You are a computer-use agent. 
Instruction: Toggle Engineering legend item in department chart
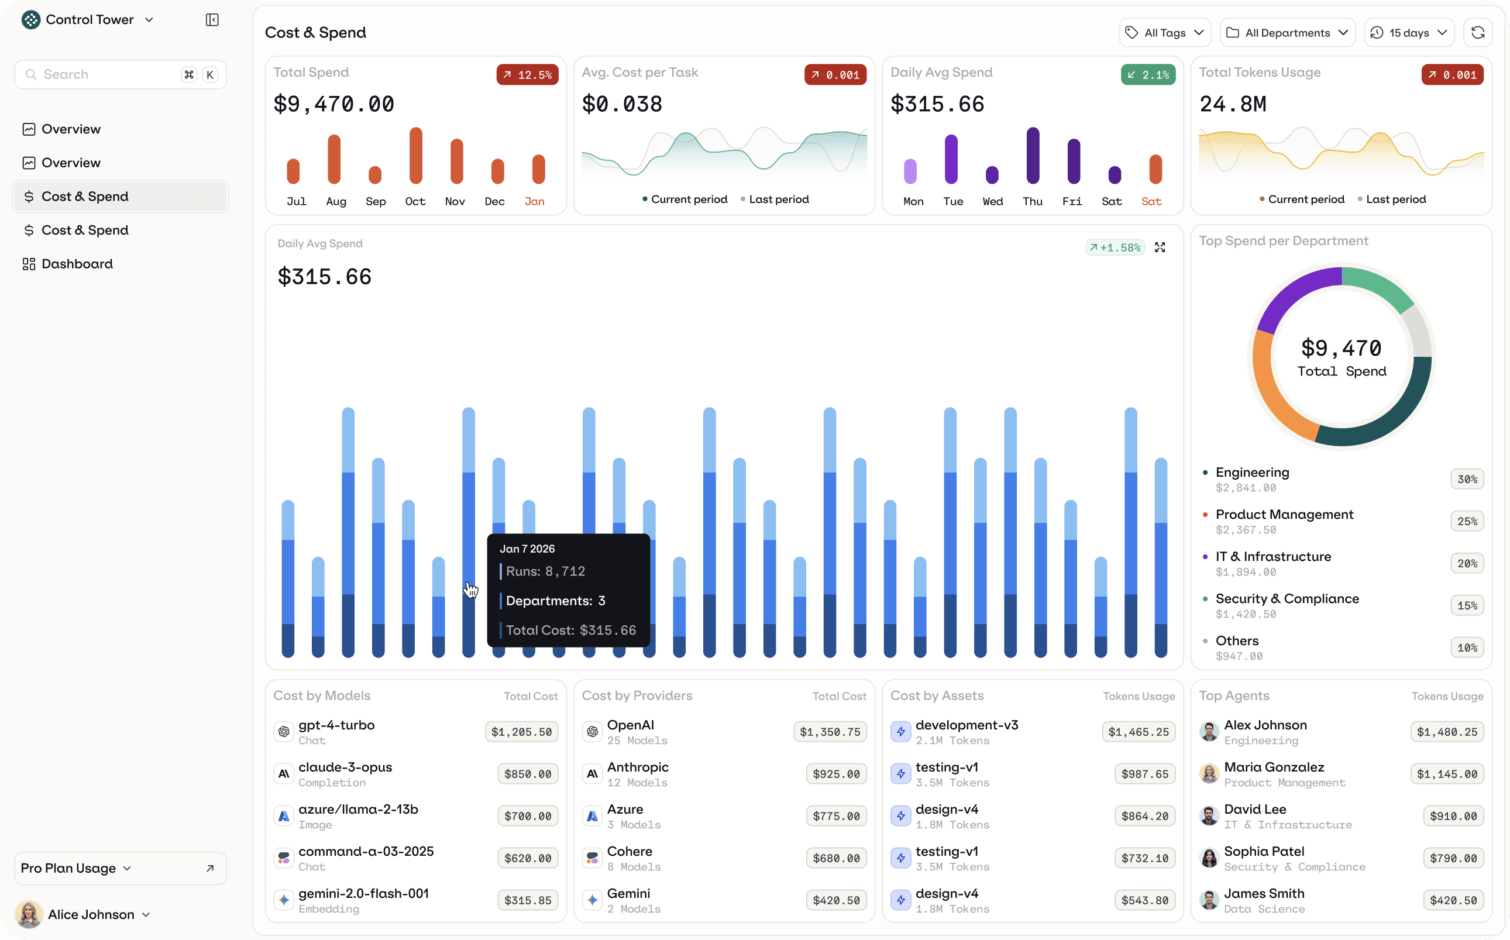(x=1251, y=473)
